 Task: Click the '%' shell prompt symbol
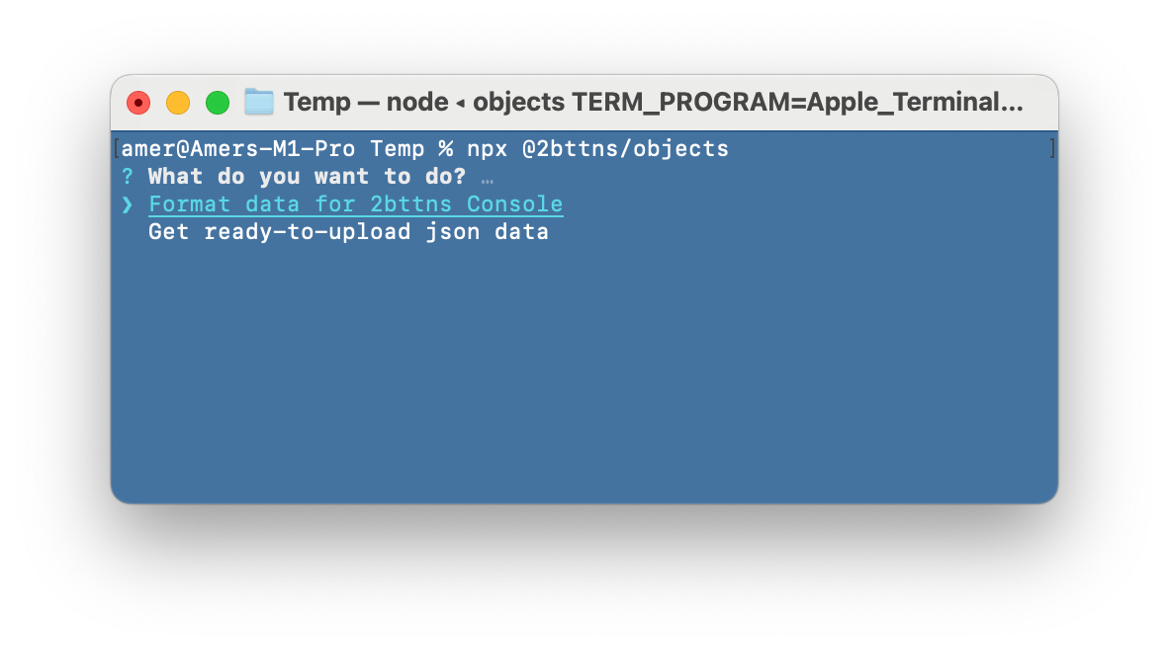(x=446, y=149)
